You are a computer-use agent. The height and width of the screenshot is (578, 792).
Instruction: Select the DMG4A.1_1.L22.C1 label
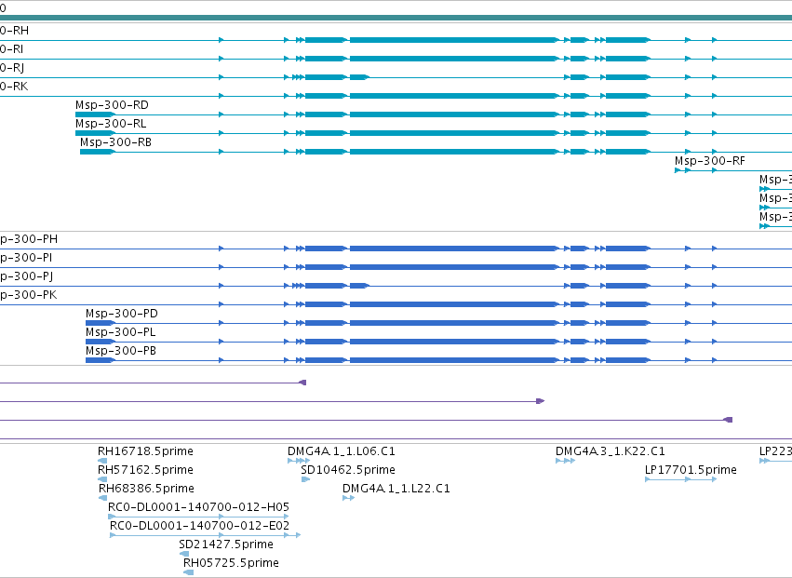tap(396, 489)
